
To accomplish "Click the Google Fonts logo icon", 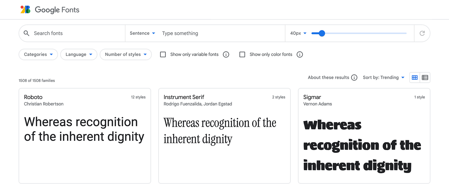I will 25,10.
